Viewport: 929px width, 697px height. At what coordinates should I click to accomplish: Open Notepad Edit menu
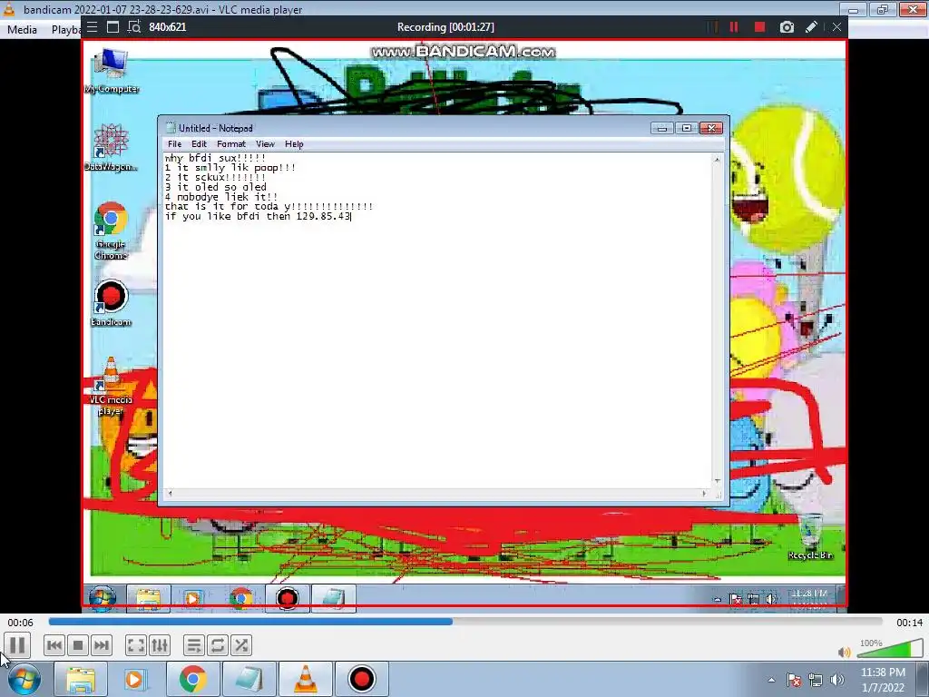coord(199,144)
